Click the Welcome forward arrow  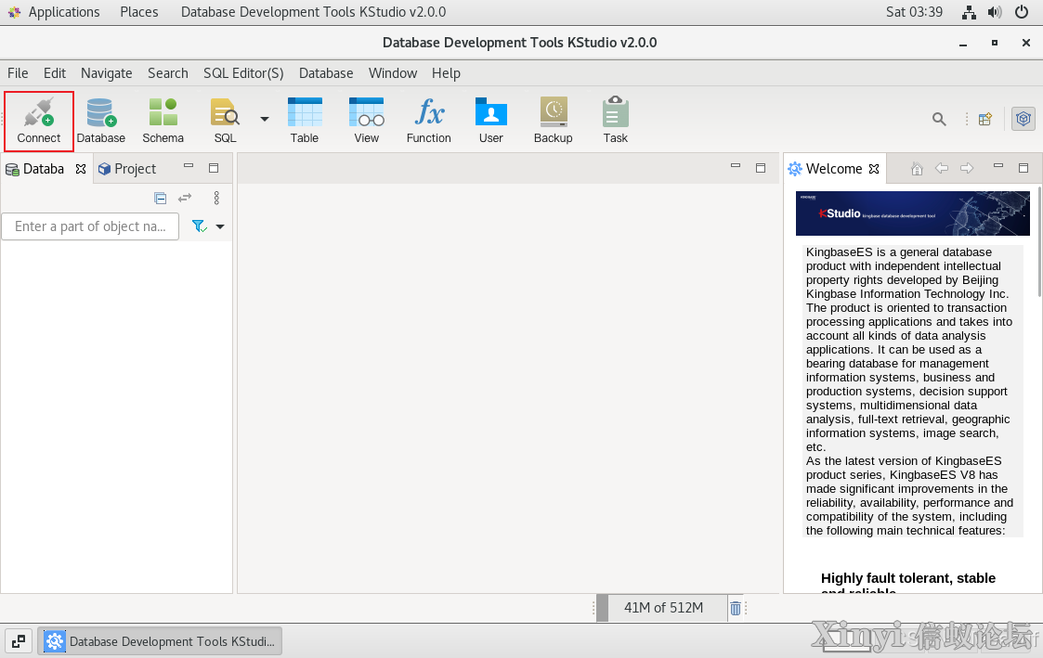967,168
